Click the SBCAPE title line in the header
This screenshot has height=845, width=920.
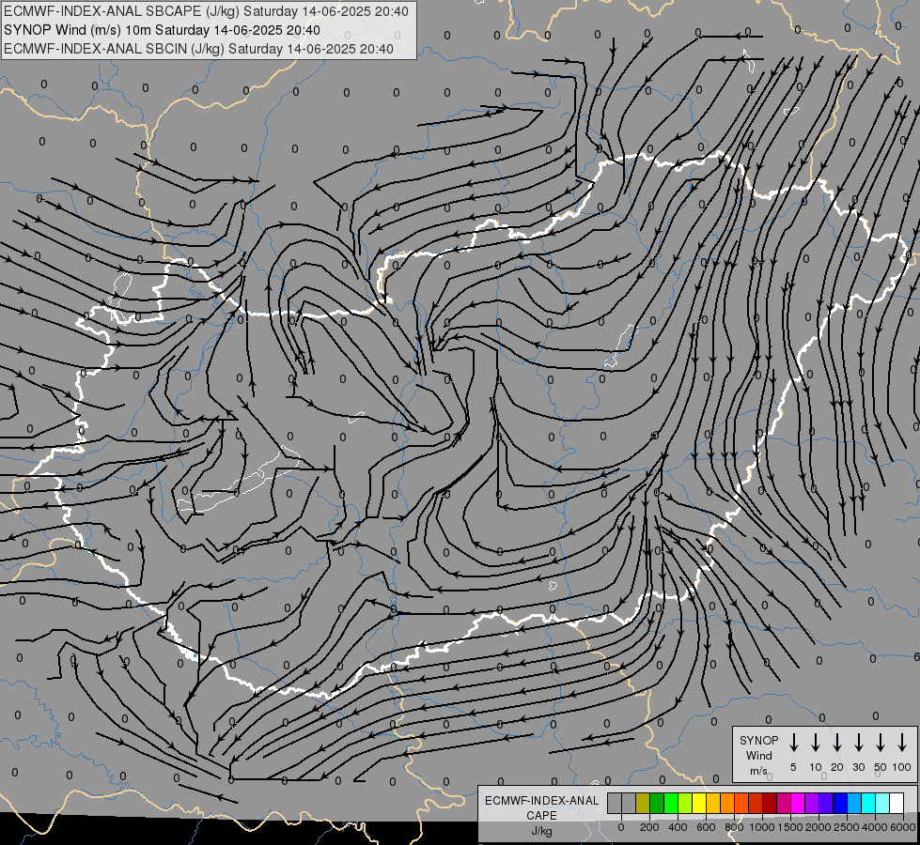point(206,11)
